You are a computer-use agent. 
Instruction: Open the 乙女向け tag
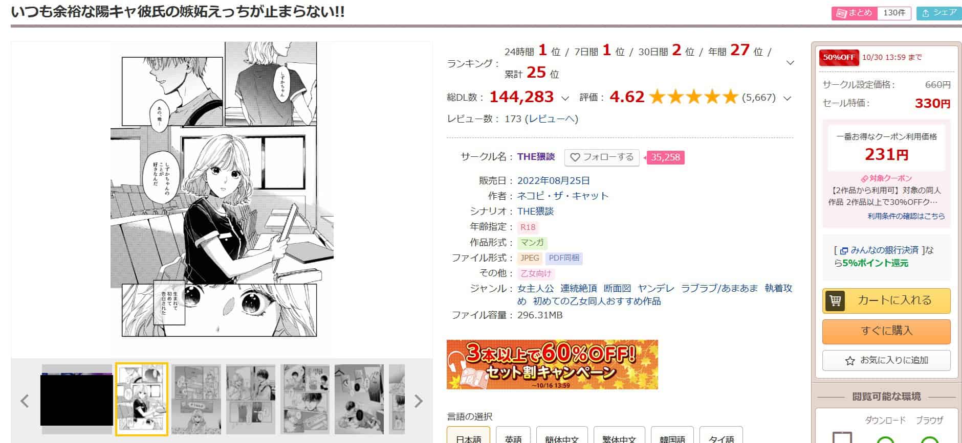click(x=536, y=273)
